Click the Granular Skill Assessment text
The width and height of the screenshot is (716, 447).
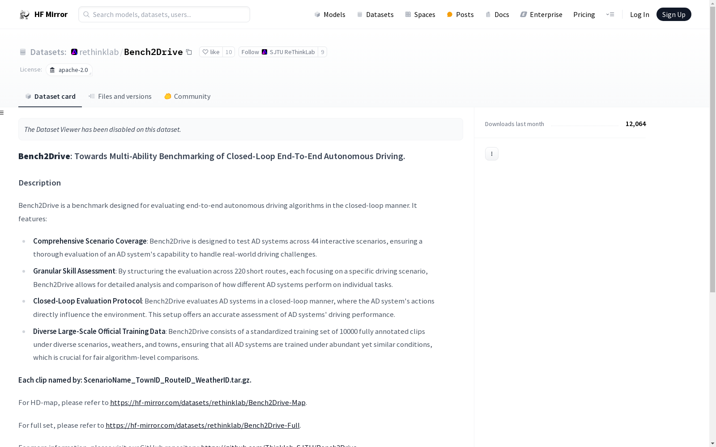[x=74, y=271]
